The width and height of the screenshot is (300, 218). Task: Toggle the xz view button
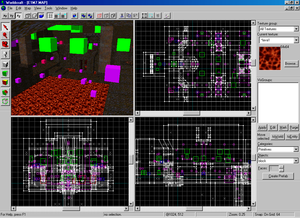[x=18, y=16]
